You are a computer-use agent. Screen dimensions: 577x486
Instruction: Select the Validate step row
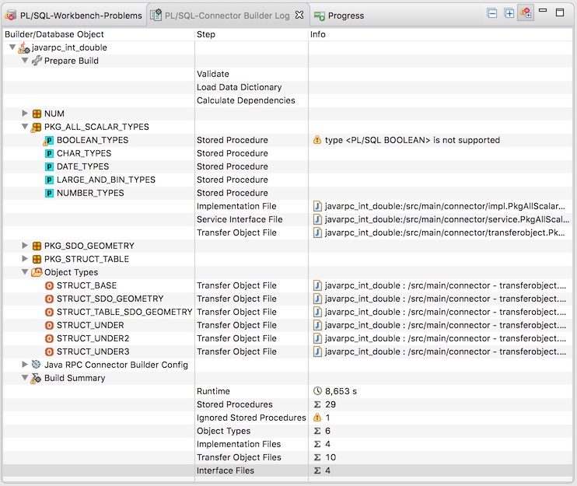(x=213, y=74)
